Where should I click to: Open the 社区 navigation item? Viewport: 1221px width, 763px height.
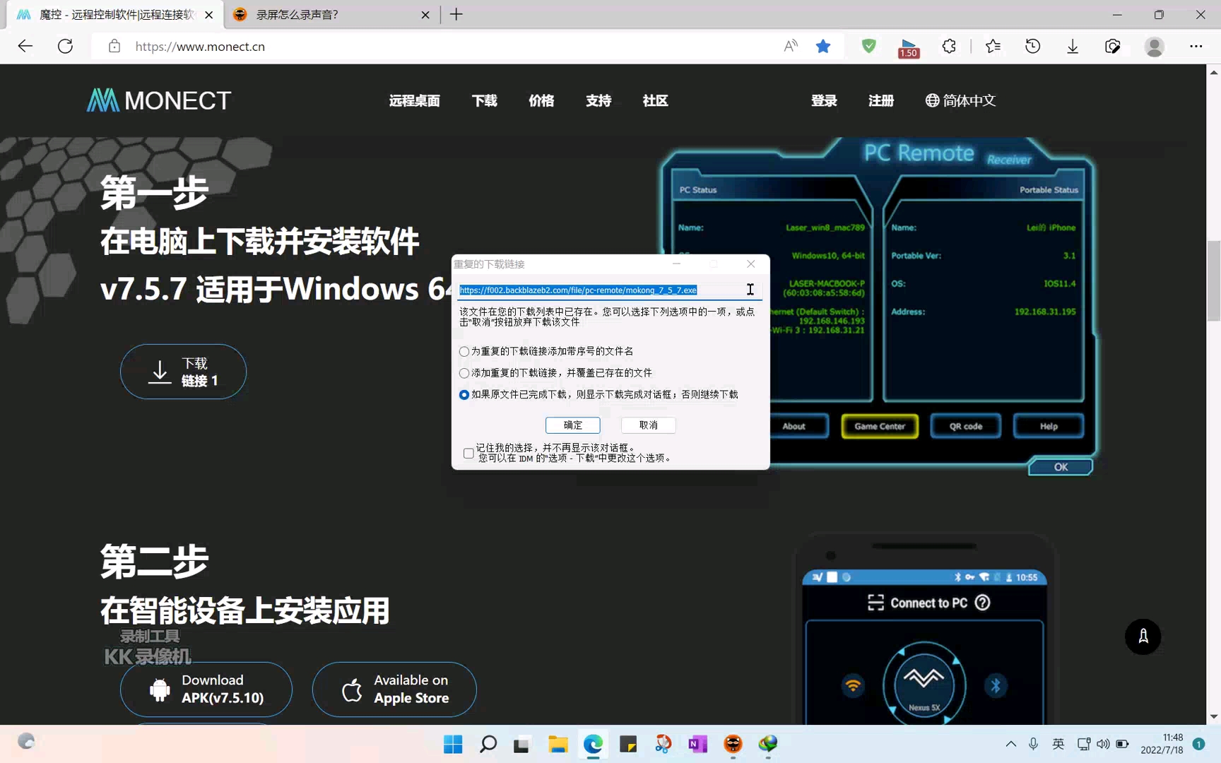coord(656,101)
